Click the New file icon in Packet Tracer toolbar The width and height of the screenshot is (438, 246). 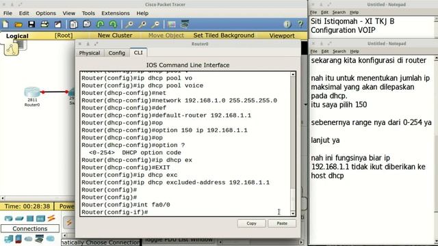point(5,25)
